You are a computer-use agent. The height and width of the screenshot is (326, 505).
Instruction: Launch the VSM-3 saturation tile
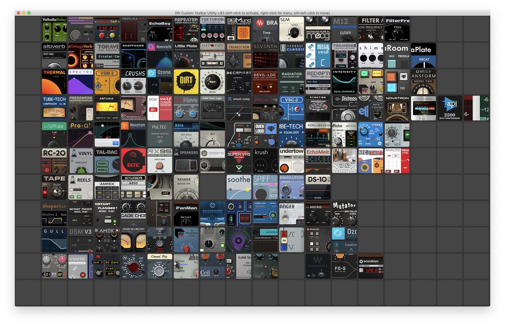[107, 82]
